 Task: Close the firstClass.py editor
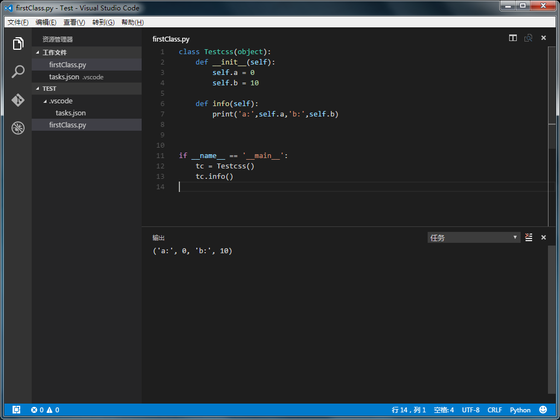click(x=544, y=38)
